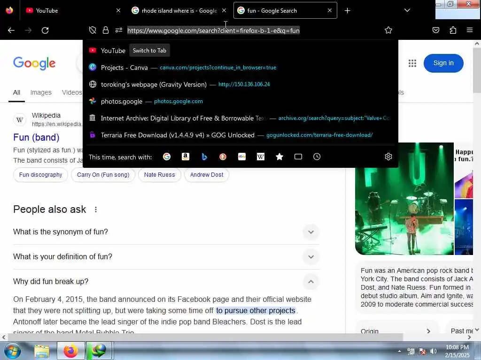Show hidden system tray icons arrow

(x=399, y=352)
